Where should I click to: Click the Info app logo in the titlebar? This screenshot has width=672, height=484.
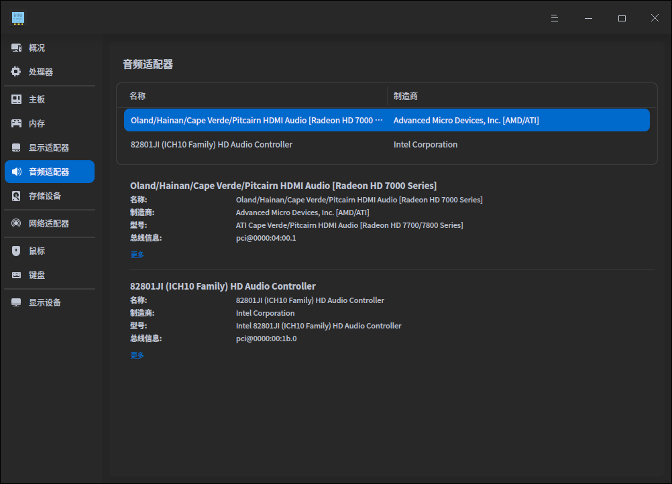[18, 18]
